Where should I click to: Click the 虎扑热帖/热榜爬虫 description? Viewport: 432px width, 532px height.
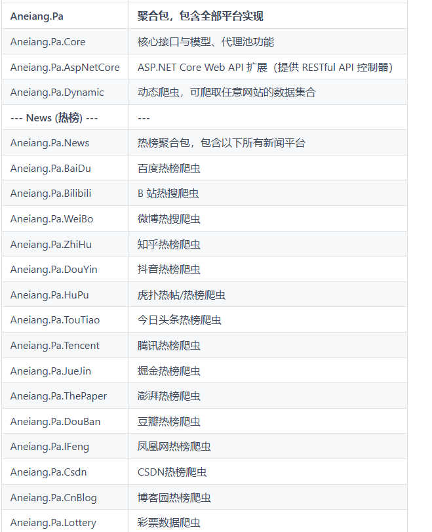(182, 295)
